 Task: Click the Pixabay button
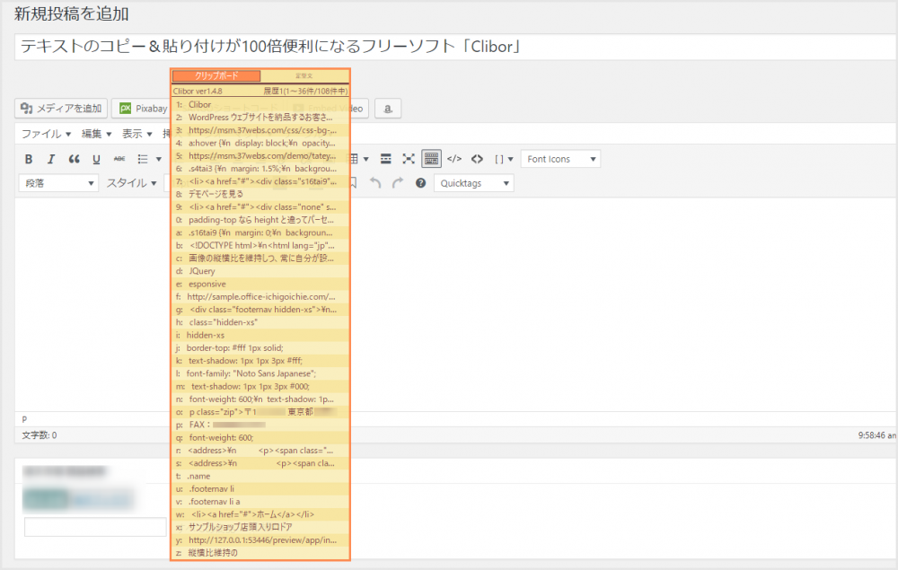click(142, 108)
